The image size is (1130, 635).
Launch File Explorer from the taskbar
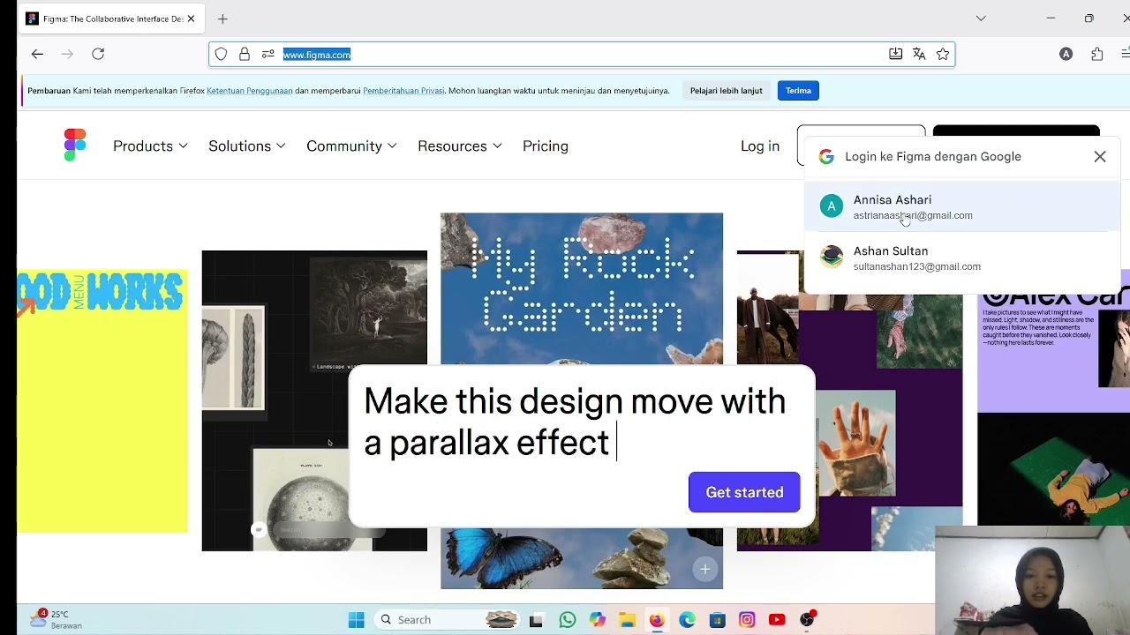[627, 620]
